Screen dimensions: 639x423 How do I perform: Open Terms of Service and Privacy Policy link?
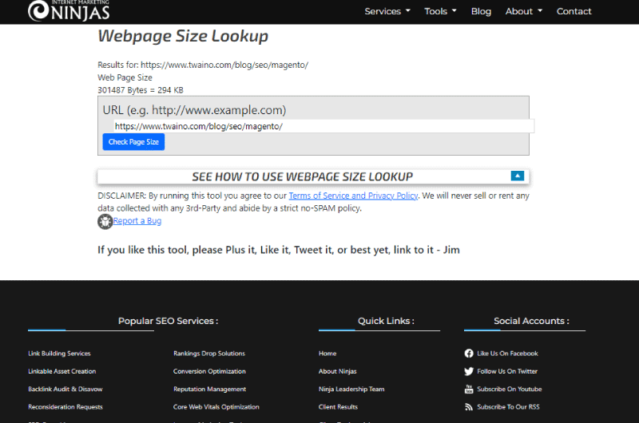coord(353,196)
